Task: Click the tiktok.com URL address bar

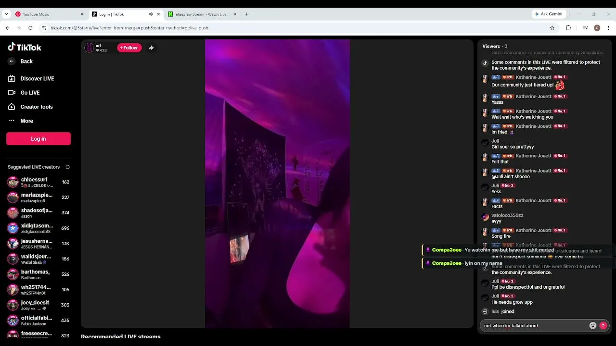Action: [294, 28]
